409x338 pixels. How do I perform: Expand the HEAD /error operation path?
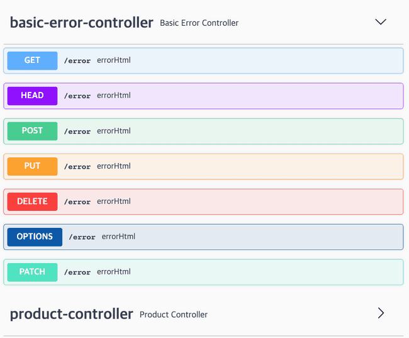coord(77,96)
